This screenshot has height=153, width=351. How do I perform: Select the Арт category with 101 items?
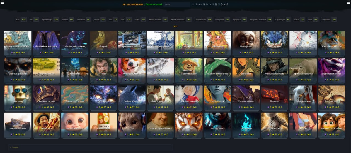pyautogui.click(x=34, y=20)
